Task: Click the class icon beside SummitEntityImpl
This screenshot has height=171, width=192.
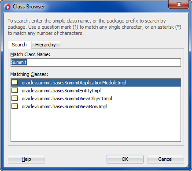Action: click(x=15, y=91)
